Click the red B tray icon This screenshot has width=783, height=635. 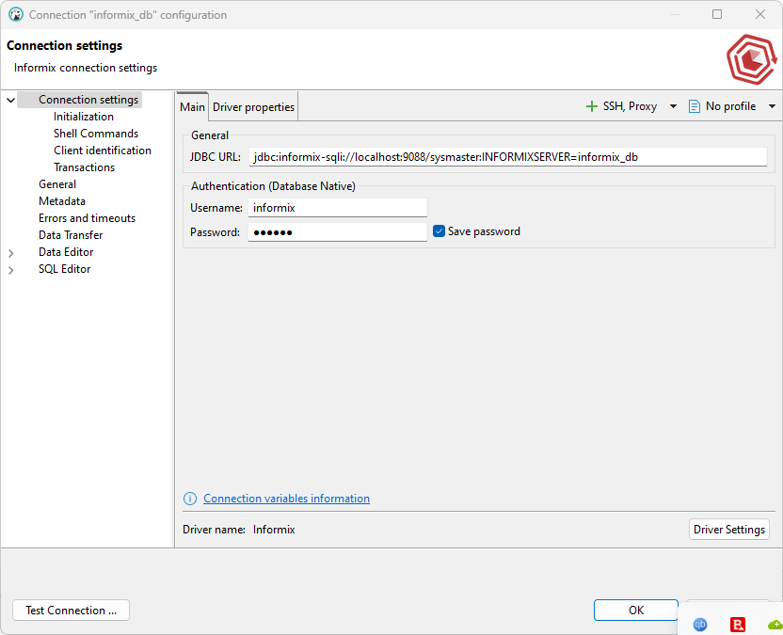pyautogui.click(x=739, y=624)
